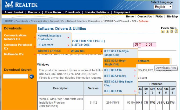Expand IEEE 802.11b submenu arrow
The width and height of the screenshot is (180, 110).
click(135, 91)
